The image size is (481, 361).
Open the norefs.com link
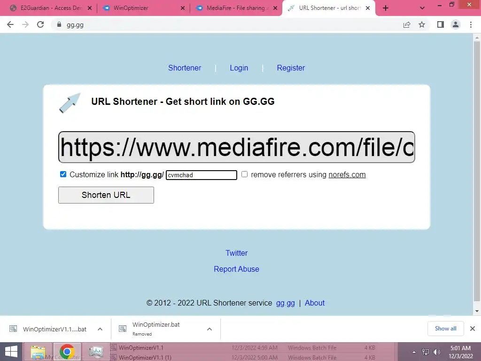[347, 174]
